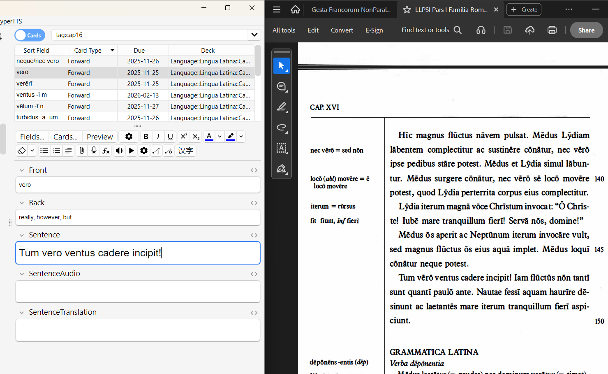This screenshot has height=374, width=608.
Task: Click the equations fx icon
Action: 106,151
